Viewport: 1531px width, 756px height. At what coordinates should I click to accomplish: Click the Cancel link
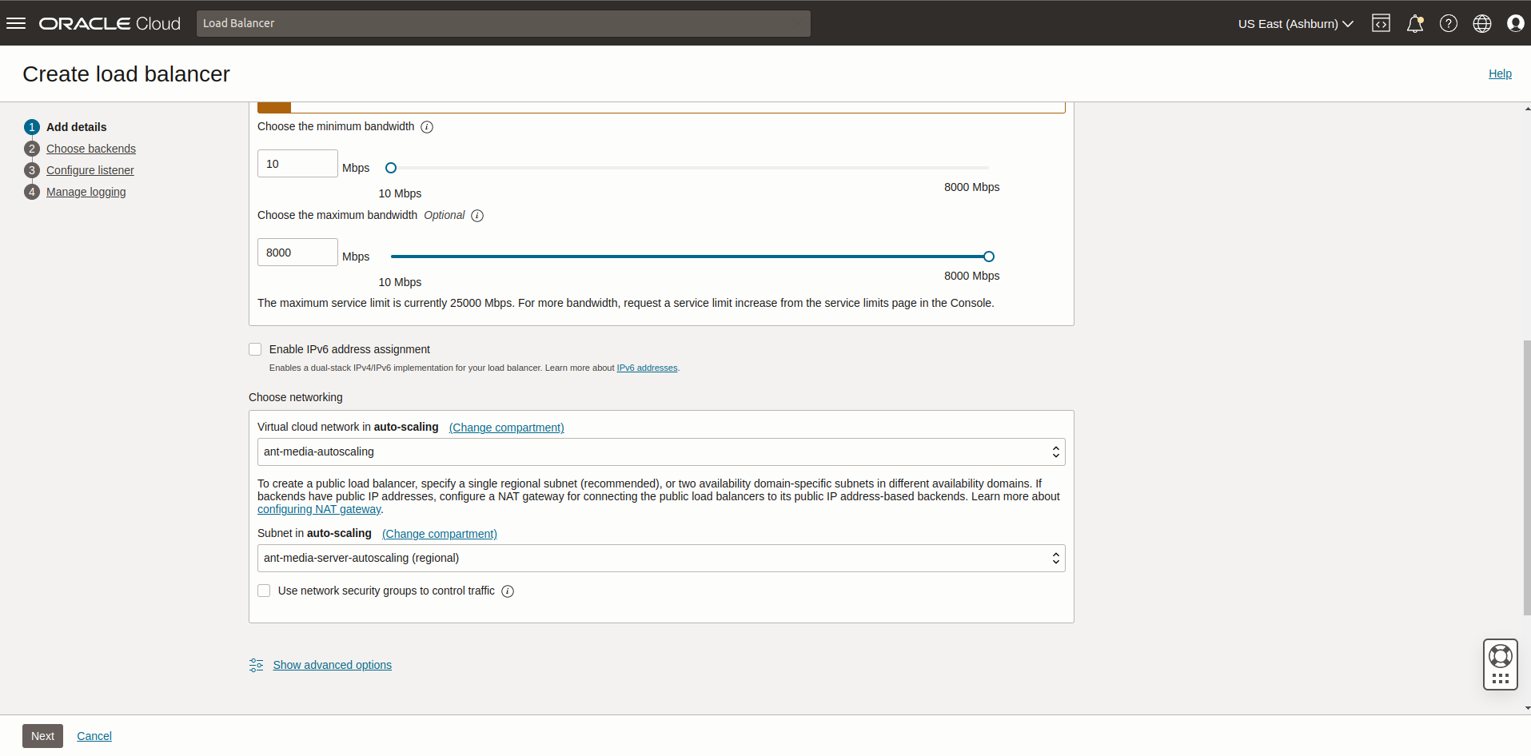click(x=94, y=736)
